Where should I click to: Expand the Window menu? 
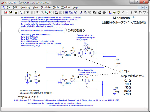[66, 7]
